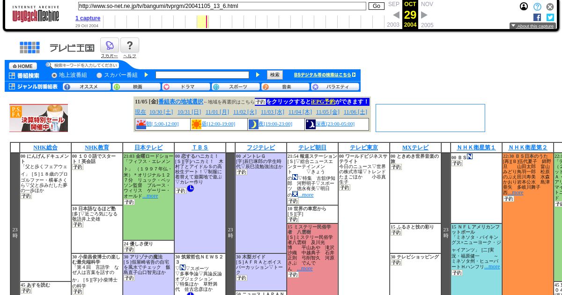The height and width of the screenshot is (295, 562).
Task: Click the program search keyword field
Action: point(202,75)
